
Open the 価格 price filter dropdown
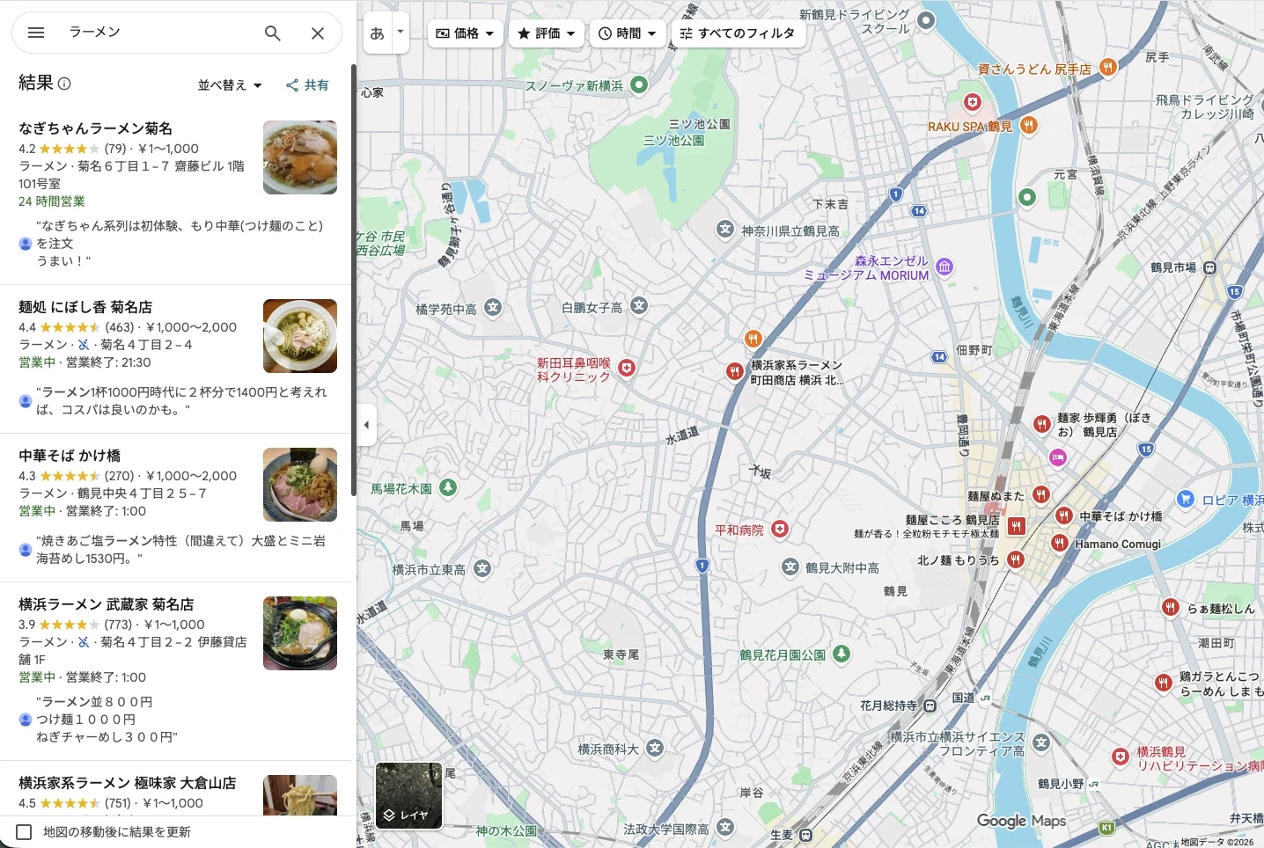coord(466,33)
